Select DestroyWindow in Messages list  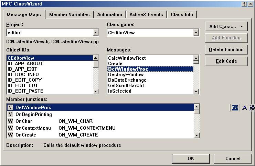pos(150,74)
